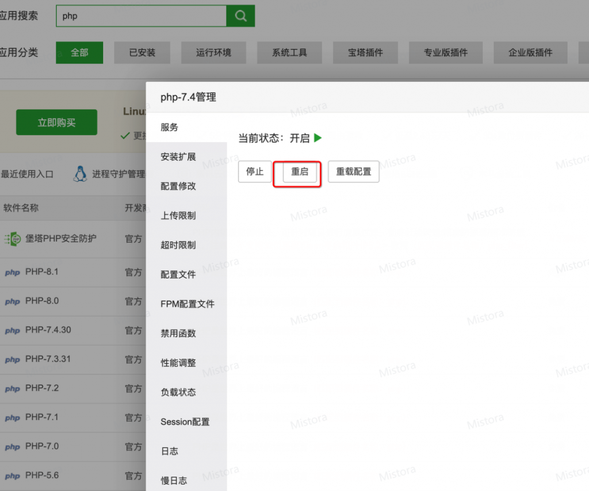Open the PHP-7.2 row name
The width and height of the screenshot is (589, 491).
pyautogui.click(x=41, y=388)
